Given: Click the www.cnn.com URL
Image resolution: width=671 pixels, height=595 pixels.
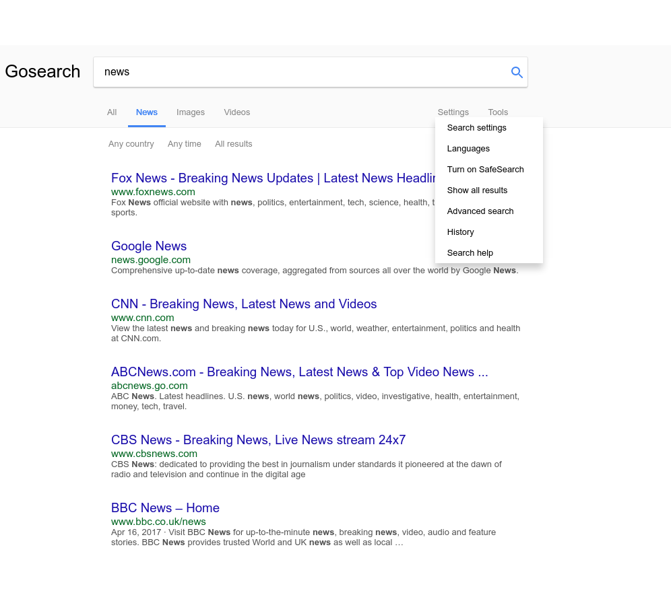Looking at the screenshot, I should point(143,318).
